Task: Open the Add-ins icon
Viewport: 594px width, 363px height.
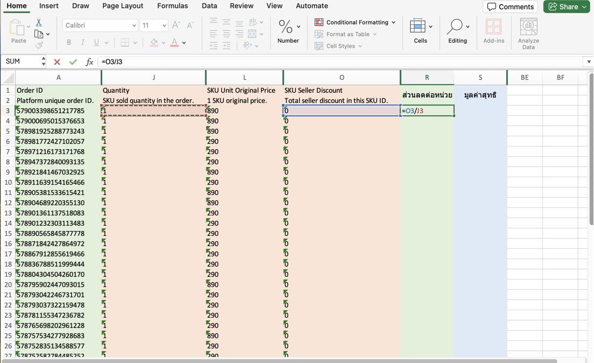Action: coord(494,27)
